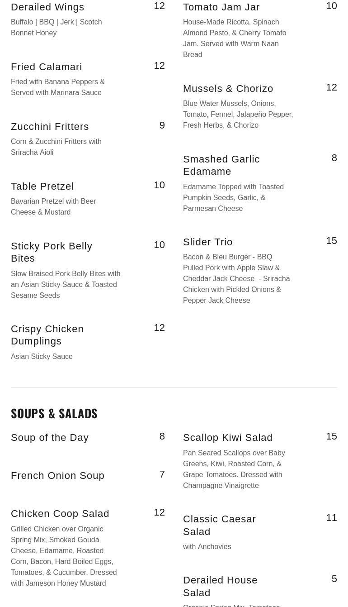Select Fried Calamari item title
348x607 pixels.
pos(47,67)
